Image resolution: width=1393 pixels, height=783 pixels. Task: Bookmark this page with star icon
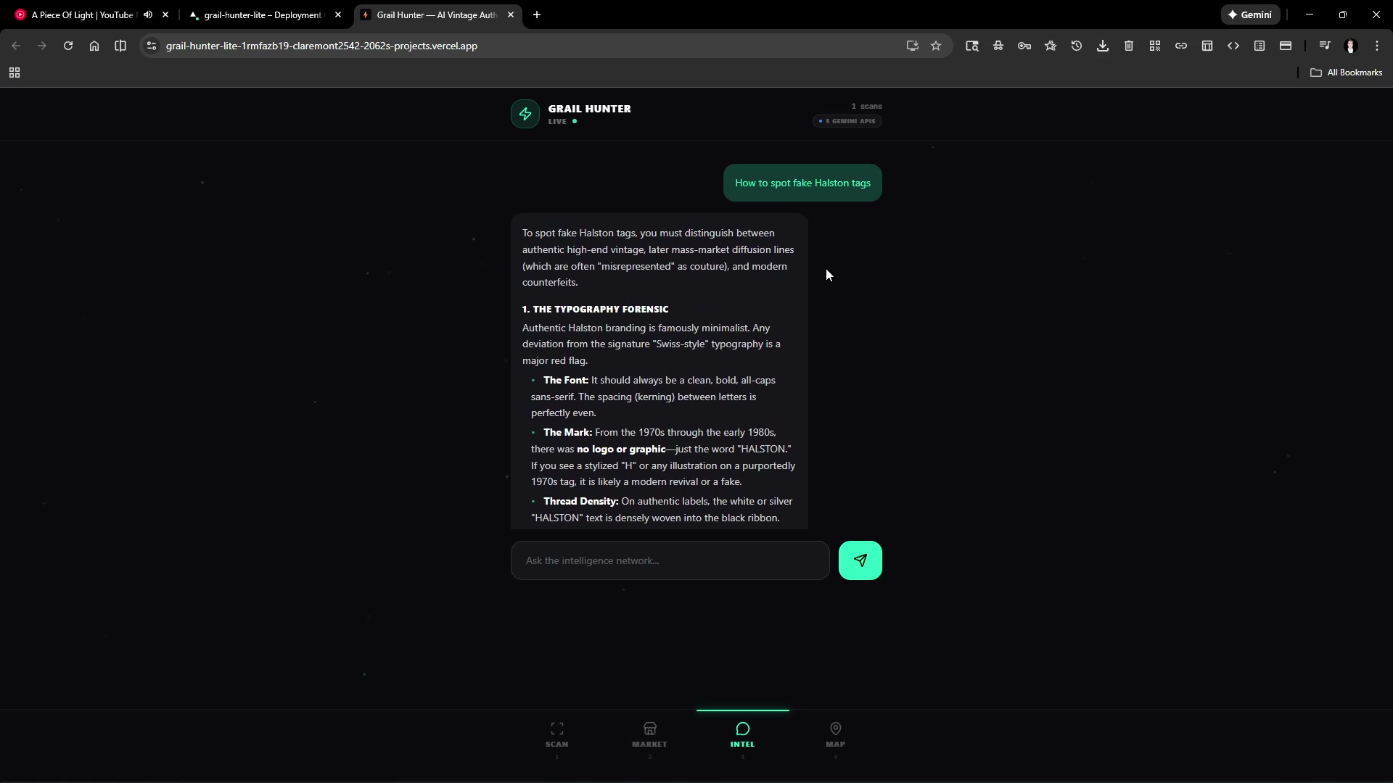[936, 46]
